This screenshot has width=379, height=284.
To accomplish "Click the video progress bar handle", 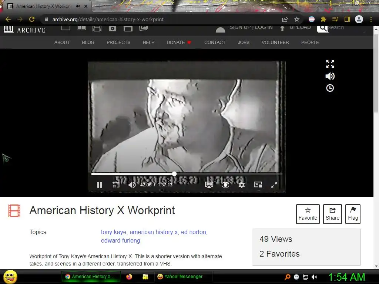I will pyautogui.click(x=174, y=174).
